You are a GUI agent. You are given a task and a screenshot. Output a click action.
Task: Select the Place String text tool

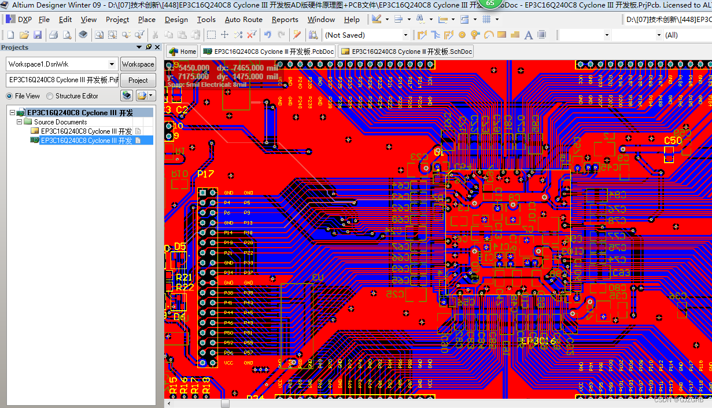(529, 34)
